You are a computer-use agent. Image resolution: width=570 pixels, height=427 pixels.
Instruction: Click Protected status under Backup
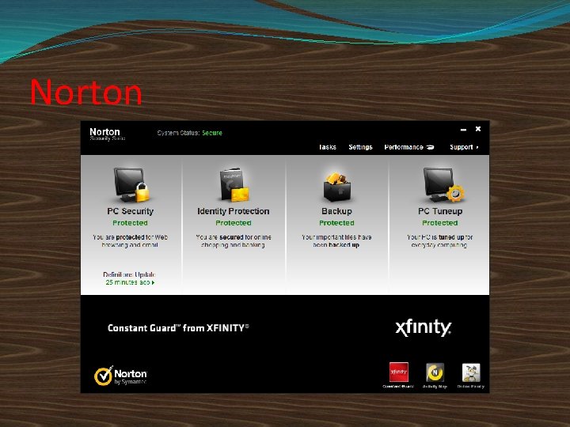pyautogui.click(x=336, y=223)
